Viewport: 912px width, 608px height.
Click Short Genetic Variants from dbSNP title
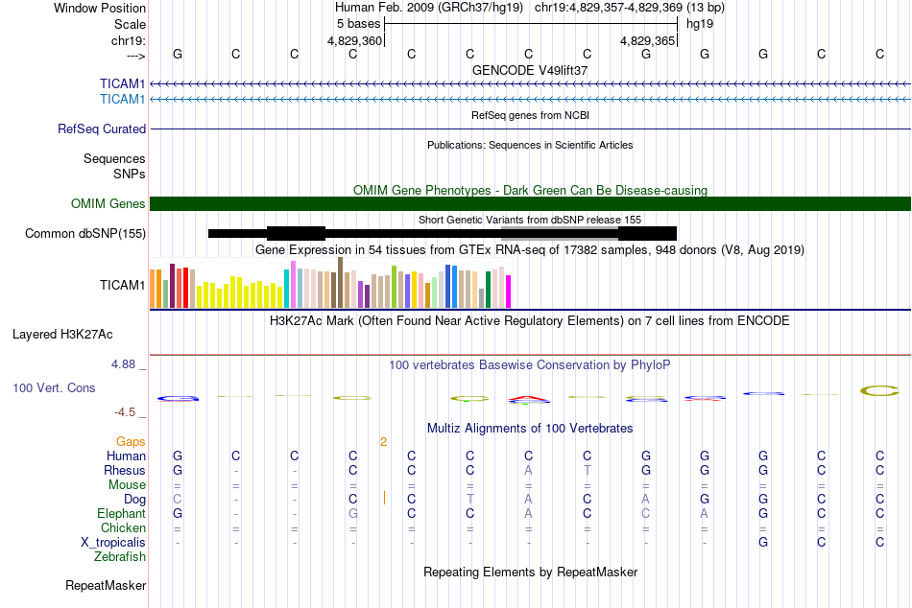pyautogui.click(x=530, y=220)
